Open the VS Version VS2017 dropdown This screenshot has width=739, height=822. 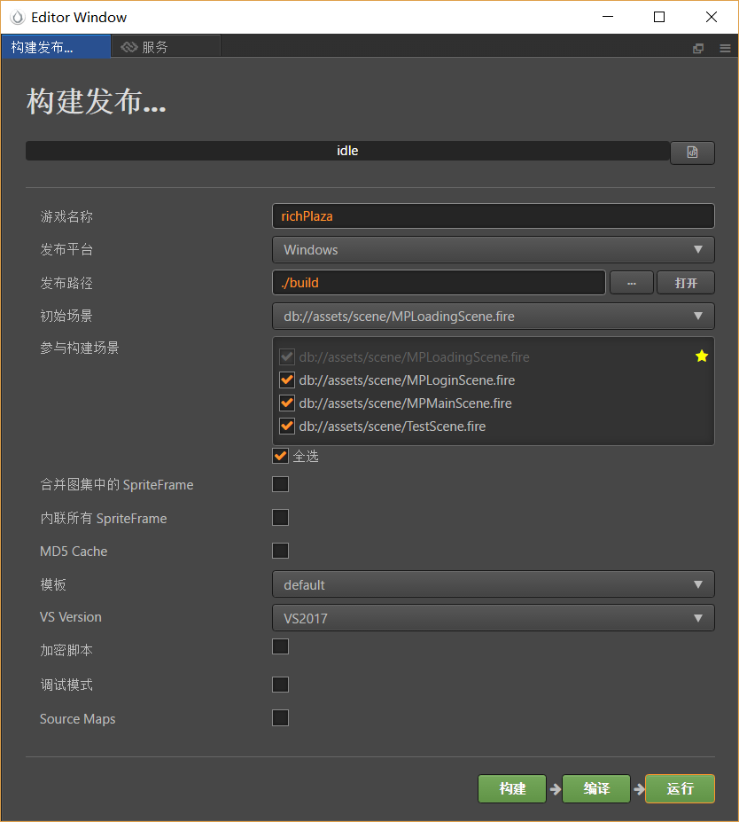pos(493,618)
